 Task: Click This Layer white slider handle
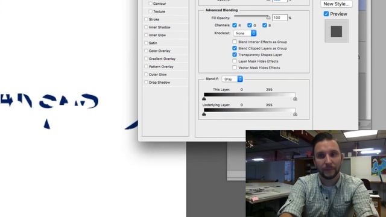(295, 99)
